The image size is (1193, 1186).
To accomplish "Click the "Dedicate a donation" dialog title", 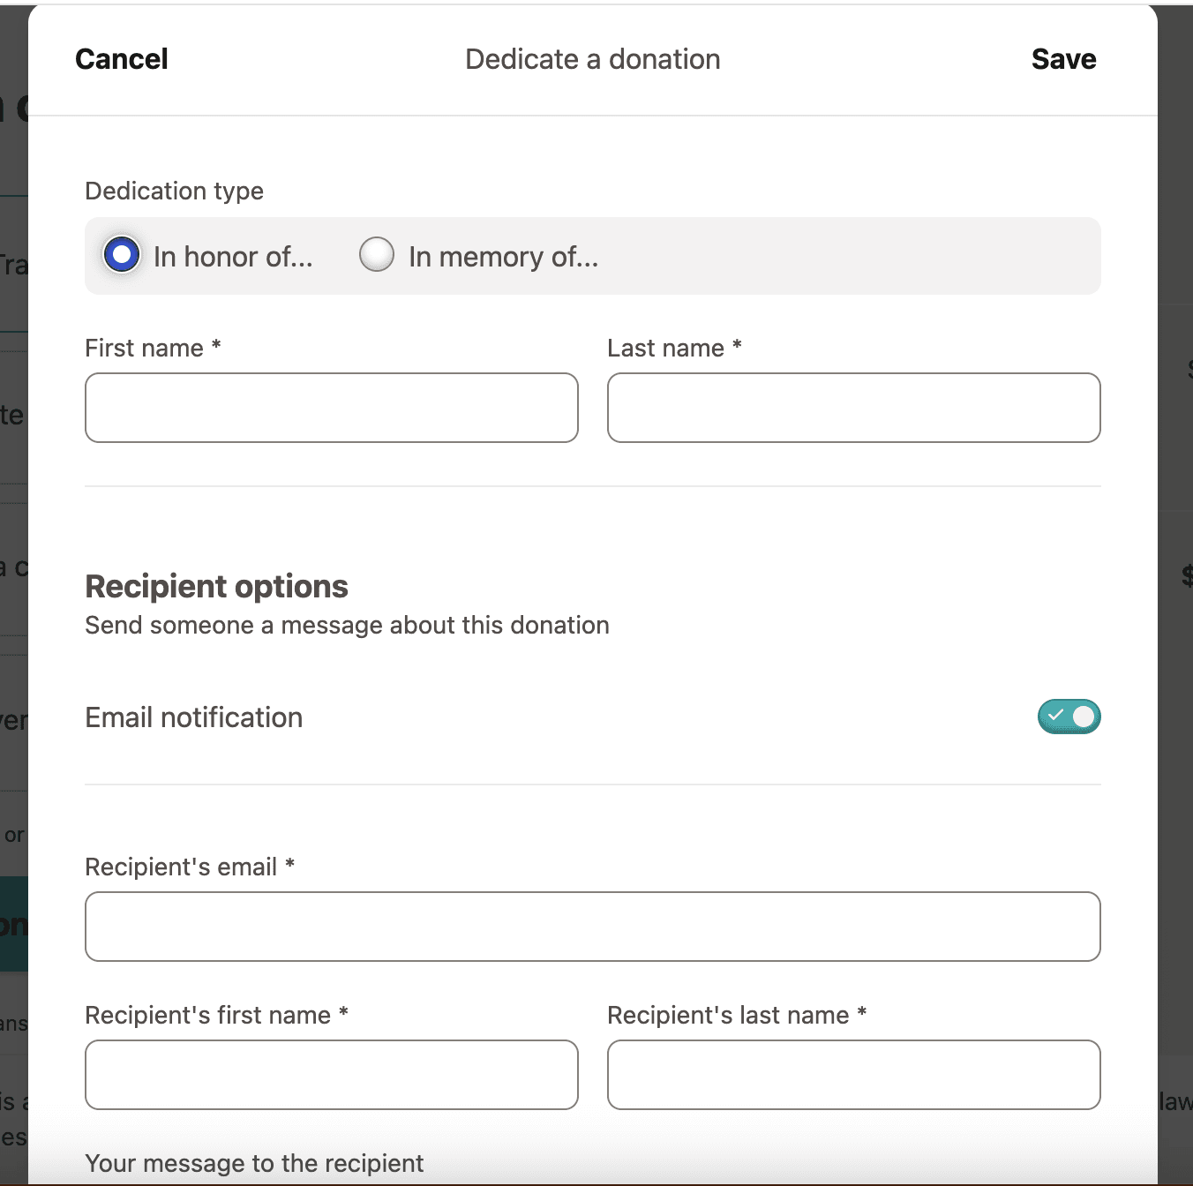I will tap(592, 59).
